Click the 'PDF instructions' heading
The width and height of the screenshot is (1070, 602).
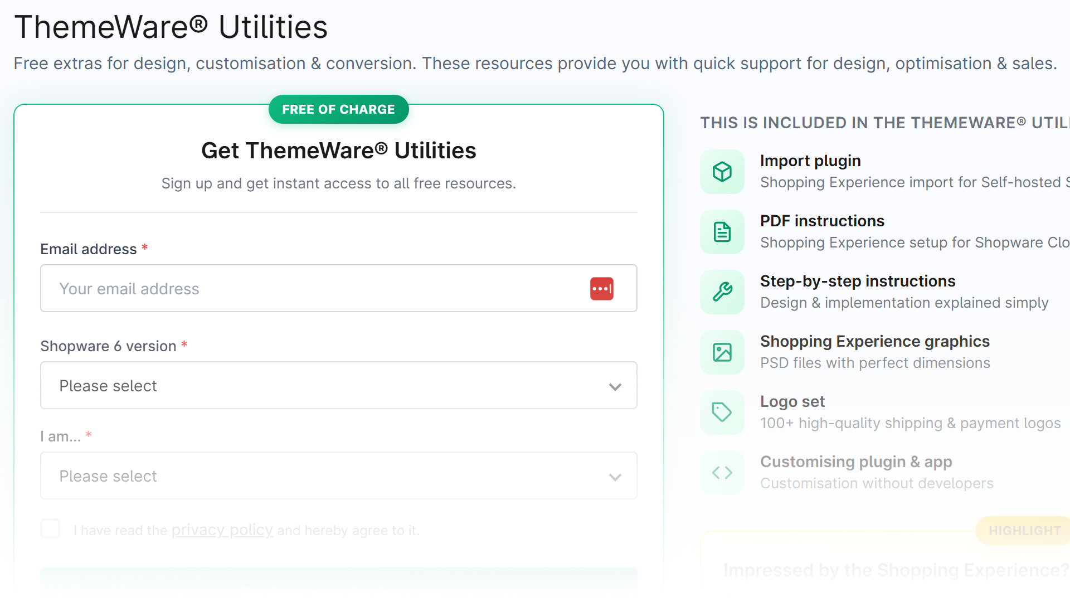click(x=822, y=221)
